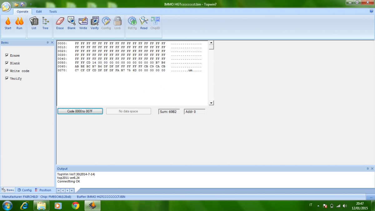The height and width of the screenshot is (211, 375).
Task: Switch to the Tools ribbon tab
Action: [x=53, y=12]
